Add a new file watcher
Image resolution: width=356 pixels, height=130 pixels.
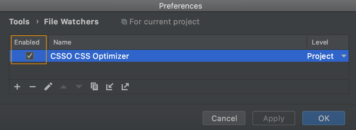pos(17,87)
